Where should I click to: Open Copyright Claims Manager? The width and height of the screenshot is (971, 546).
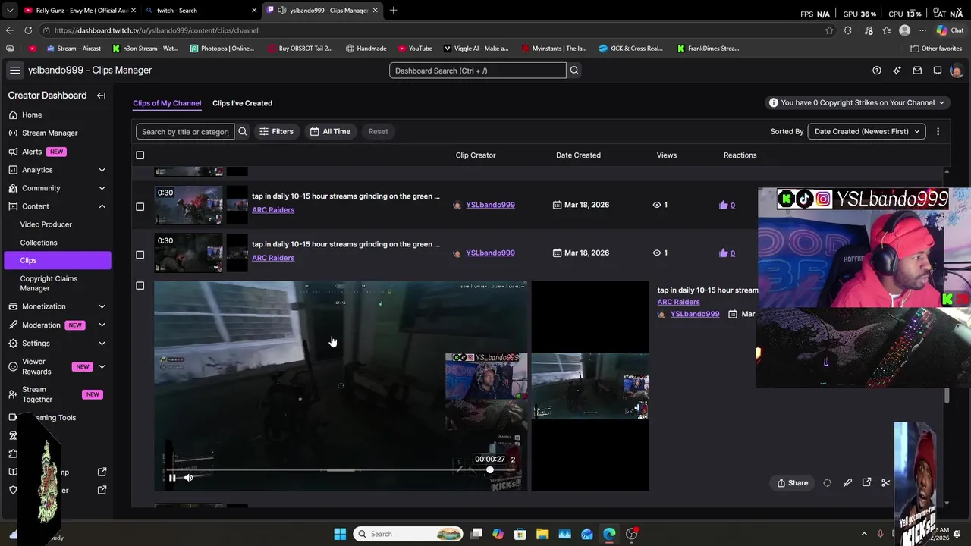pyautogui.click(x=49, y=283)
